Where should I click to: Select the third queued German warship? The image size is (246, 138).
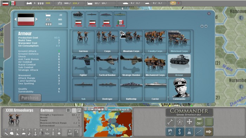pos(106,19)
